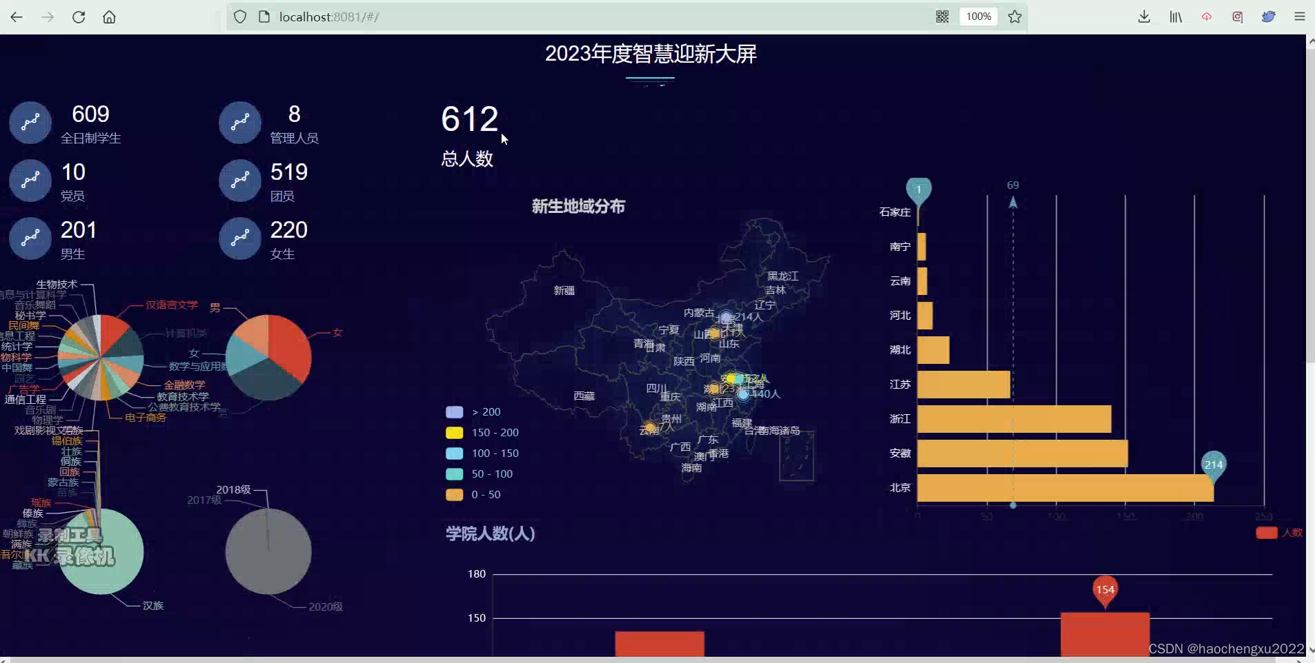The height and width of the screenshot is (663, 1315).
Task: Open the downloads arrow icon
Action: point(1144,17)
